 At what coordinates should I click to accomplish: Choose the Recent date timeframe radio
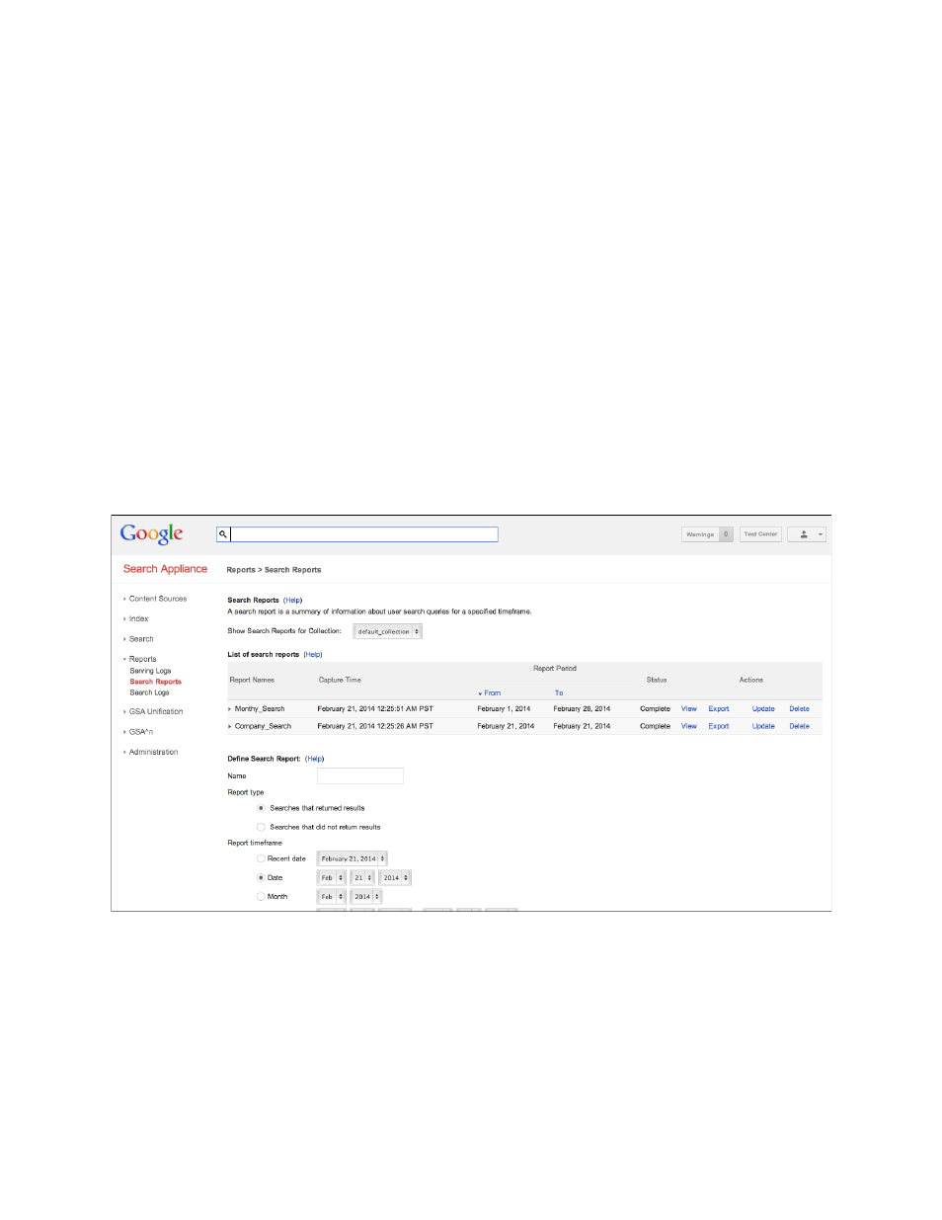coord(261,859)
